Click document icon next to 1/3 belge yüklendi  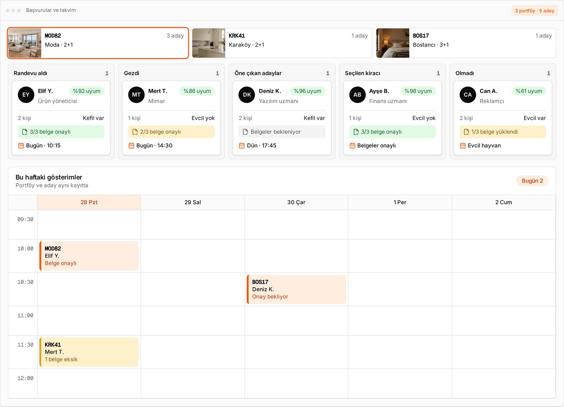click(x=466, y=132)
